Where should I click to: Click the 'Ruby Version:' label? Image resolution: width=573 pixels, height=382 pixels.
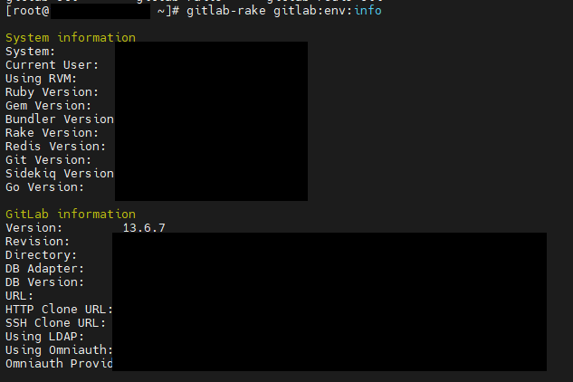click(52, 92)
